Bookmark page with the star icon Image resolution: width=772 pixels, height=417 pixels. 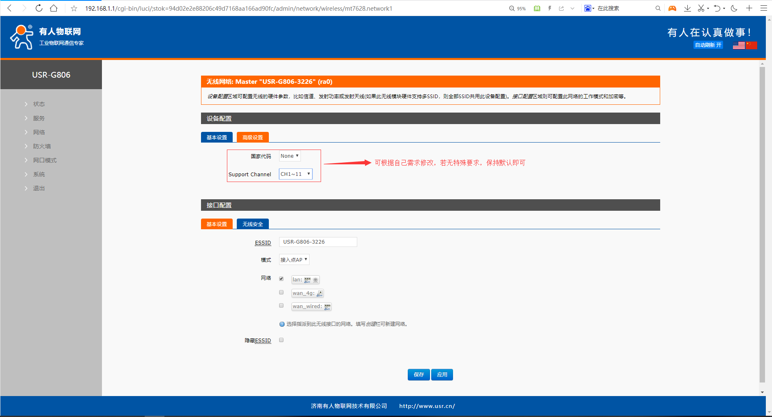click(x=74, y=8)
